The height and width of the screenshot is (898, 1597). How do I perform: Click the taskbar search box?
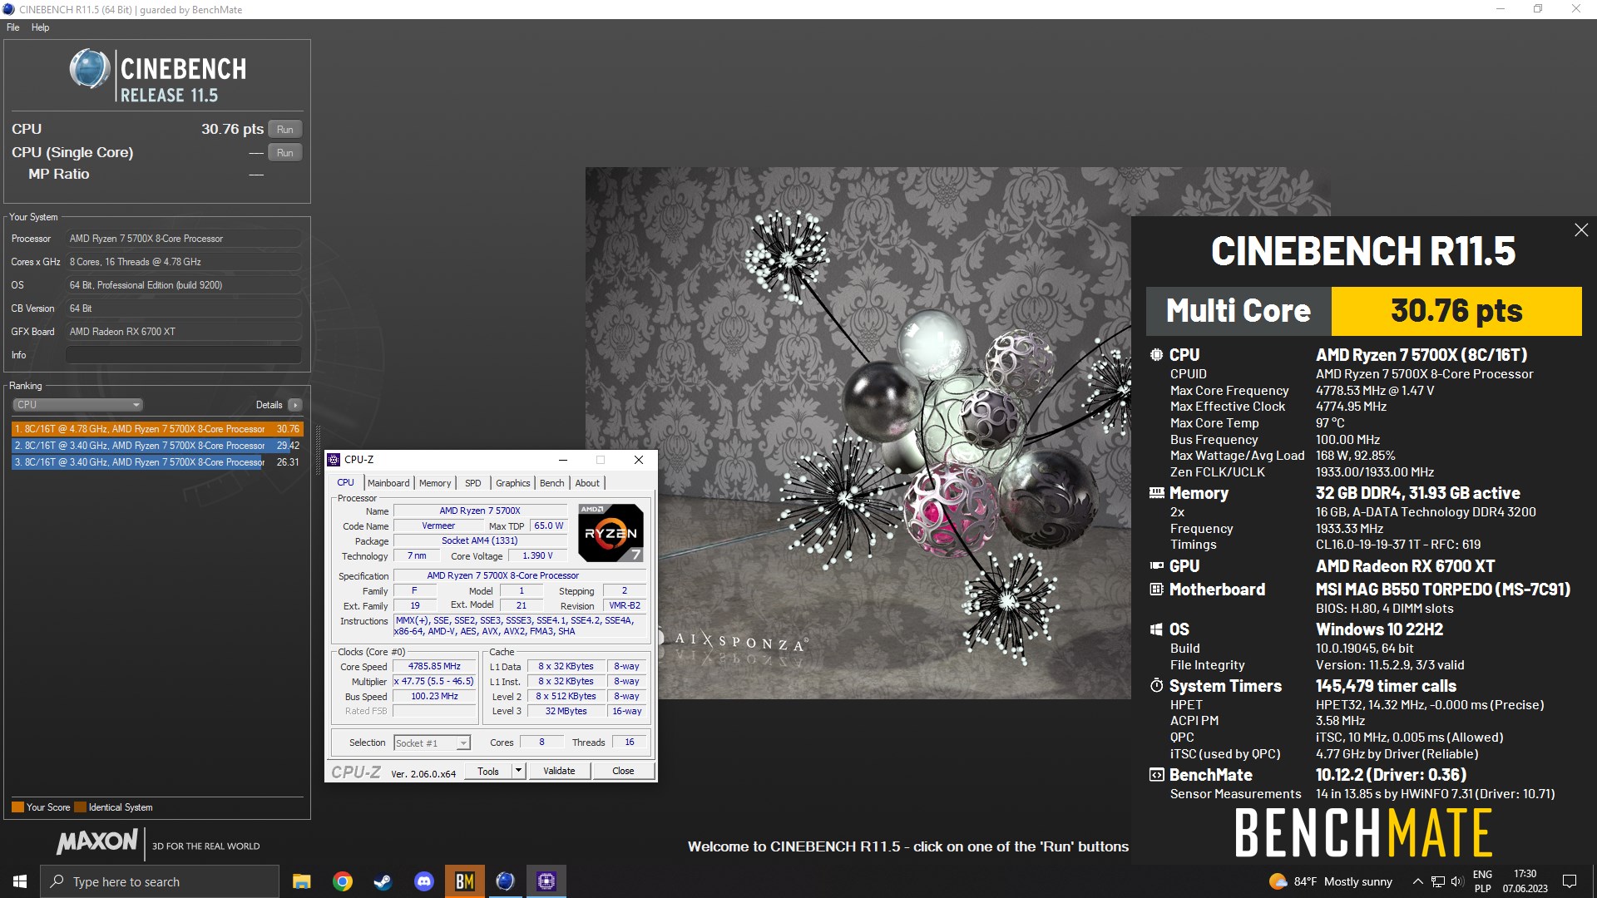(160, 881)
